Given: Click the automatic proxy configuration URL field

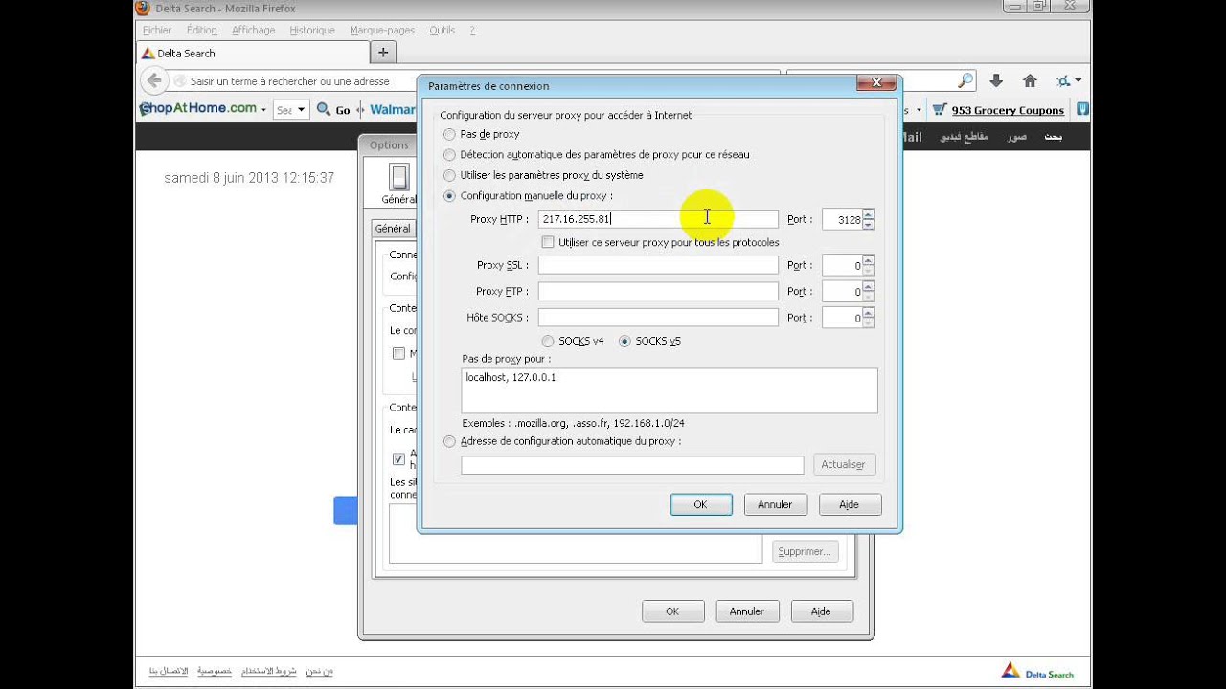Looking at the screenshot, I should point(632,465).
